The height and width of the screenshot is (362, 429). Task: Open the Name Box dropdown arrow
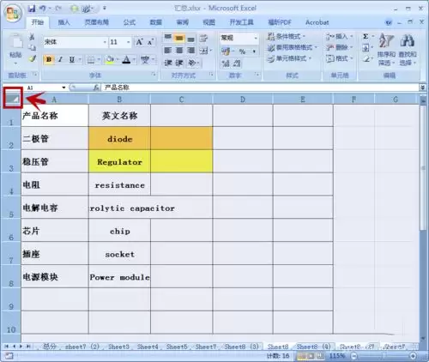(63, 87)
